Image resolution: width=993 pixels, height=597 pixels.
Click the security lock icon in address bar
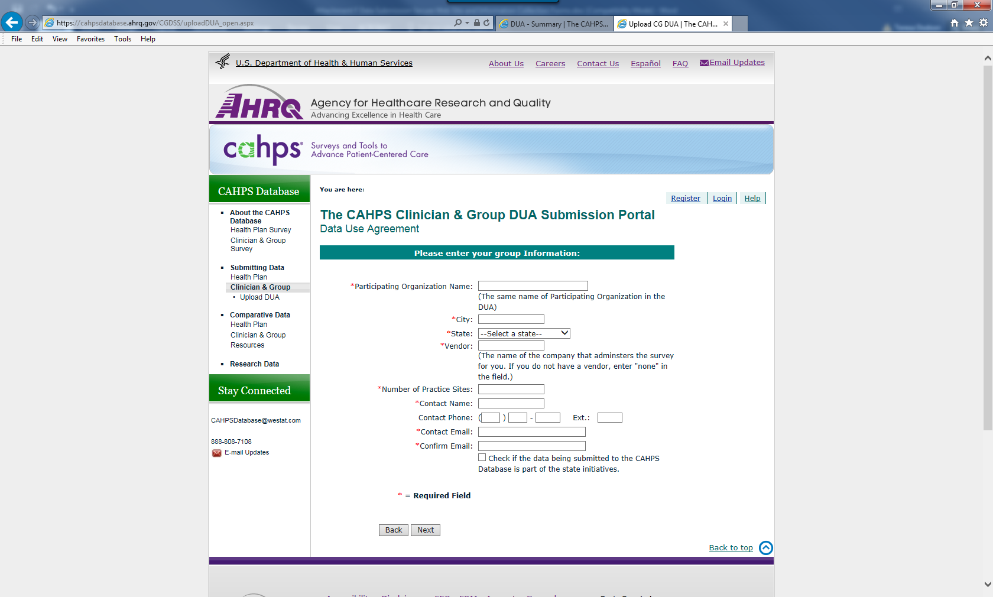(x=477, y=22)
